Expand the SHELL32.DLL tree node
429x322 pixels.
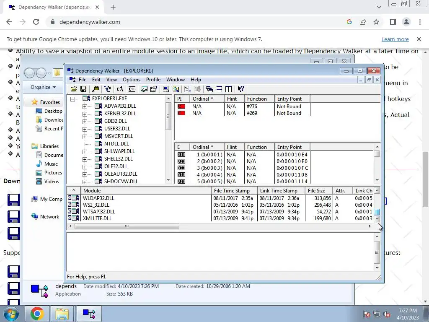[x=85, y=159]
